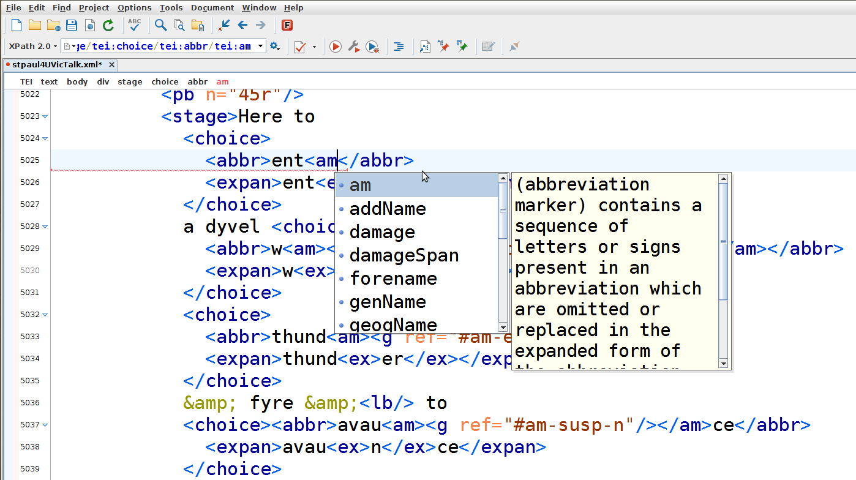
Task: Open the Edit menu
Action: [x=37, y=7]
